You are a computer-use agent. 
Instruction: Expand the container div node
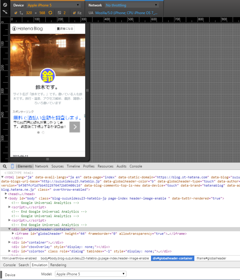tap(9, 242)
